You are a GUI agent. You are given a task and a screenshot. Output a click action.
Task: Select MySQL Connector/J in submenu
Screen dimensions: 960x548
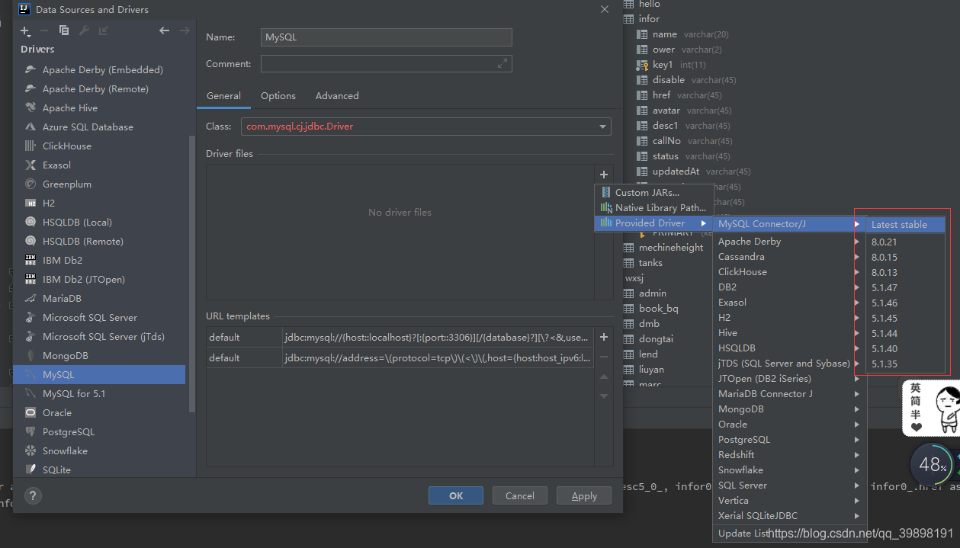point(790,223)
